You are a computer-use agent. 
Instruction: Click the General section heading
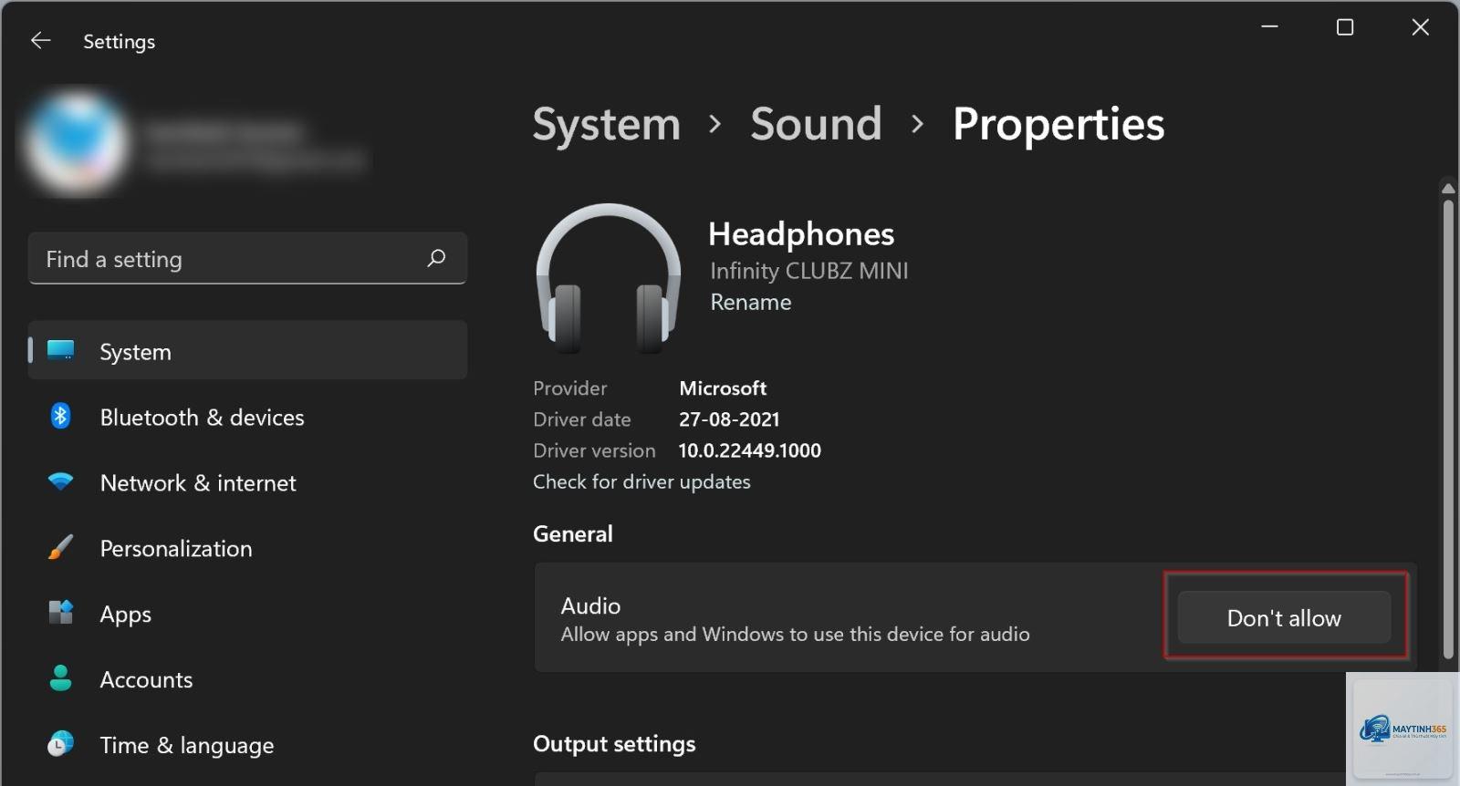[573, 533]
